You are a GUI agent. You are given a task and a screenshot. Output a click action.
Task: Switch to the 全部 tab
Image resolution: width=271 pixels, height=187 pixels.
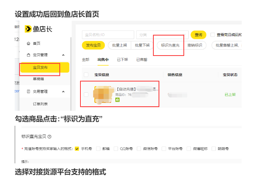(x=86, y=60)
